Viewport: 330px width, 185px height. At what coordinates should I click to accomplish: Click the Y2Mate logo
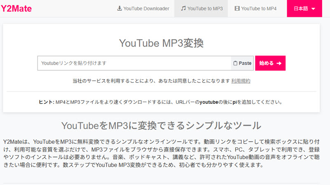pos(16,9)
